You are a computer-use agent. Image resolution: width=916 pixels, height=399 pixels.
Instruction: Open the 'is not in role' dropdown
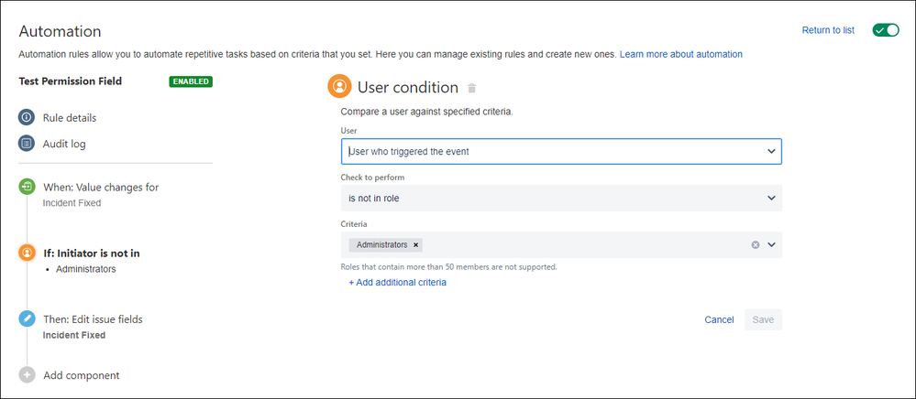561,199
